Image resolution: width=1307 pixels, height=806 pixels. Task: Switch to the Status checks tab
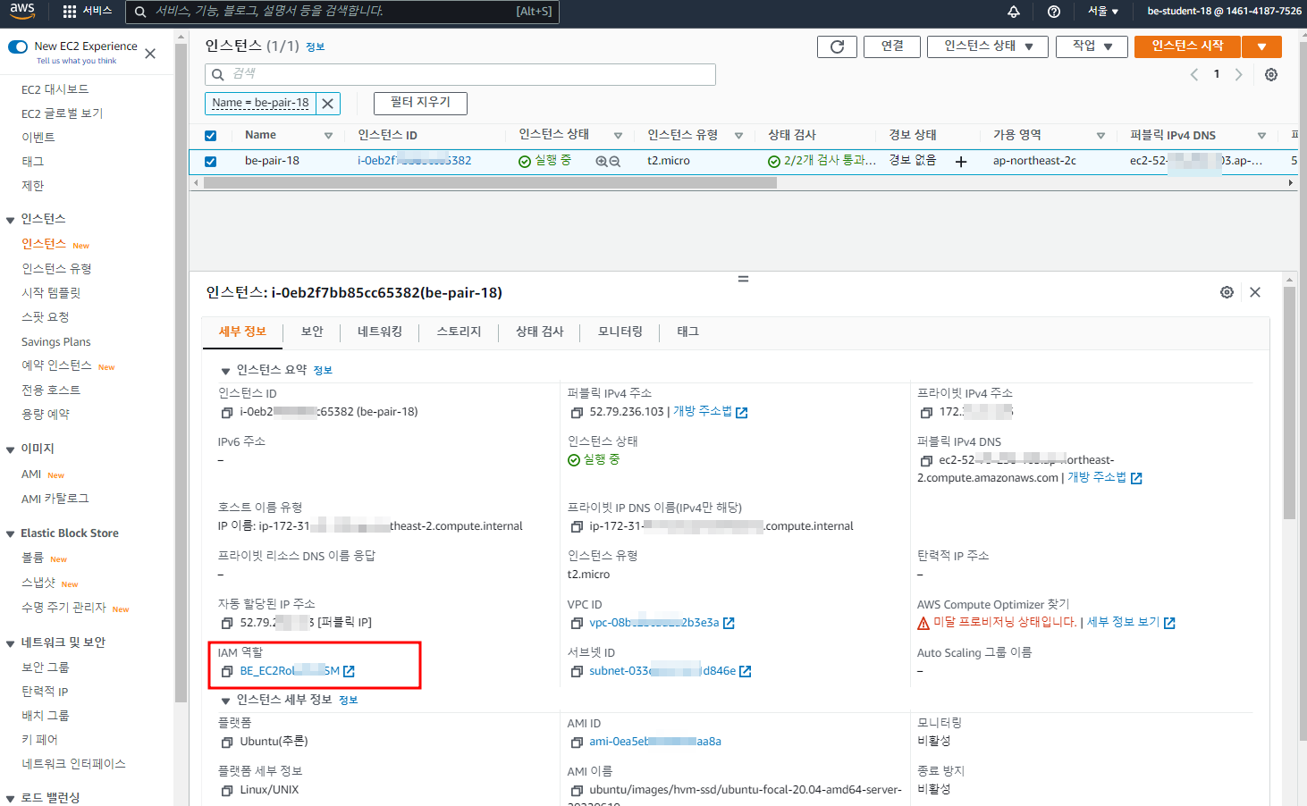tap(539, 332)
